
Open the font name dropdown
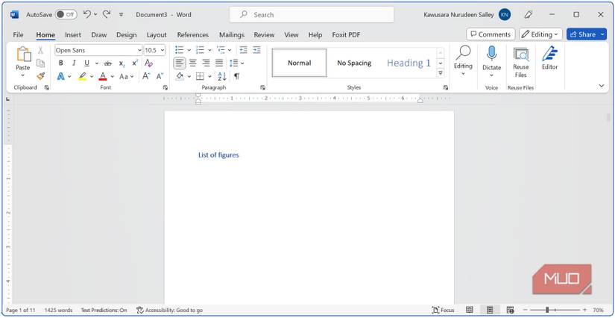(x=139, y=50)
